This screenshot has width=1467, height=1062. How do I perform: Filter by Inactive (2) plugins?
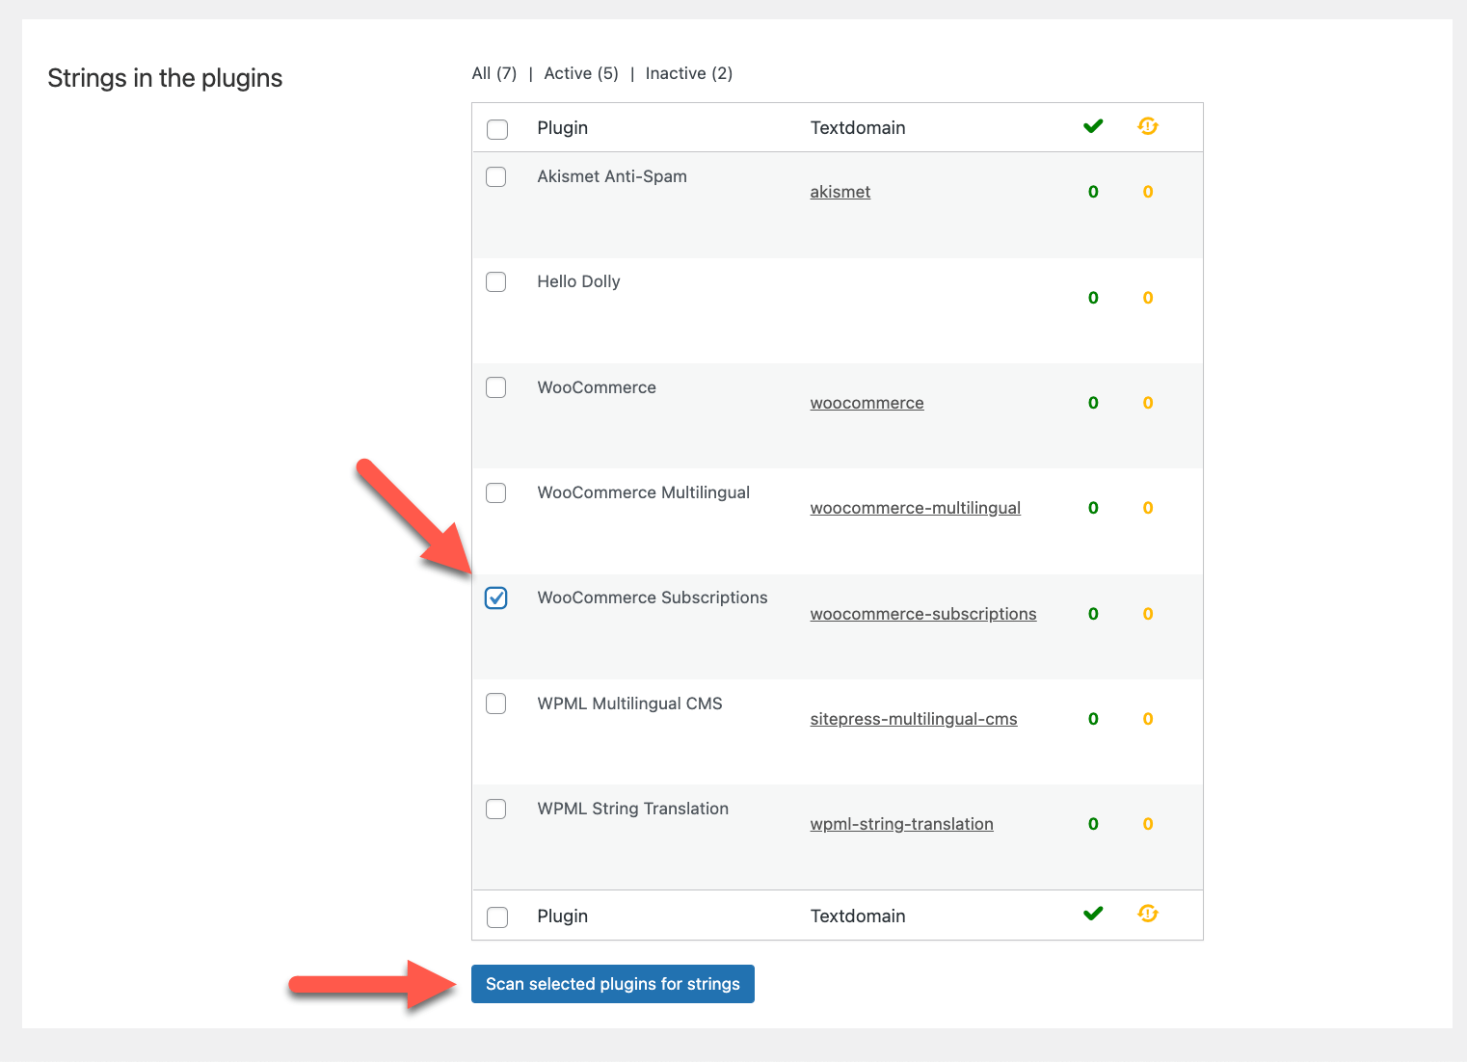point(689,73)
